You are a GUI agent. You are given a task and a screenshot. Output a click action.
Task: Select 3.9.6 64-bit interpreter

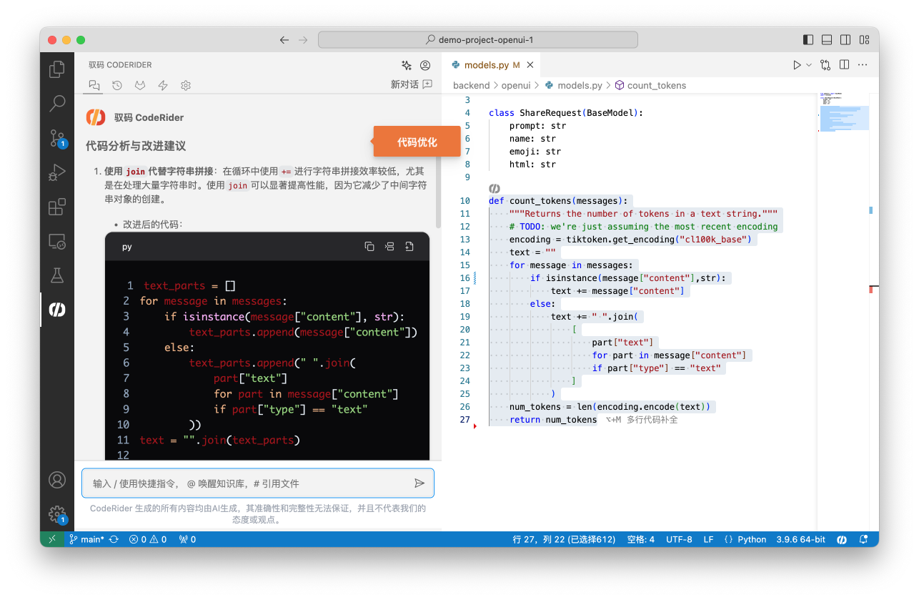pos(800,539)
